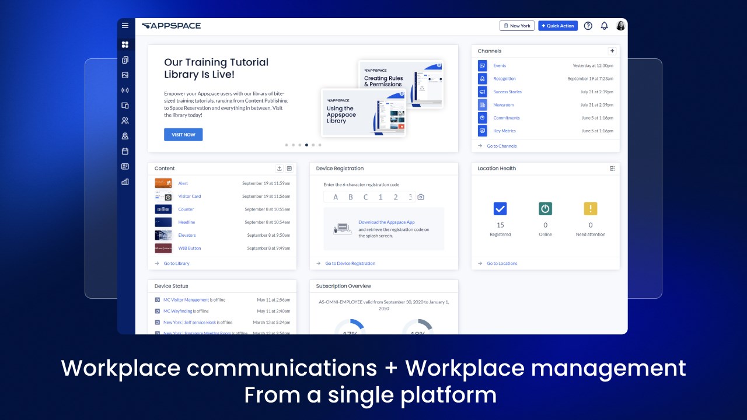This screenshot has height=420, width=747.
Task: Select the first carousel dot
Action: point(287,145)
